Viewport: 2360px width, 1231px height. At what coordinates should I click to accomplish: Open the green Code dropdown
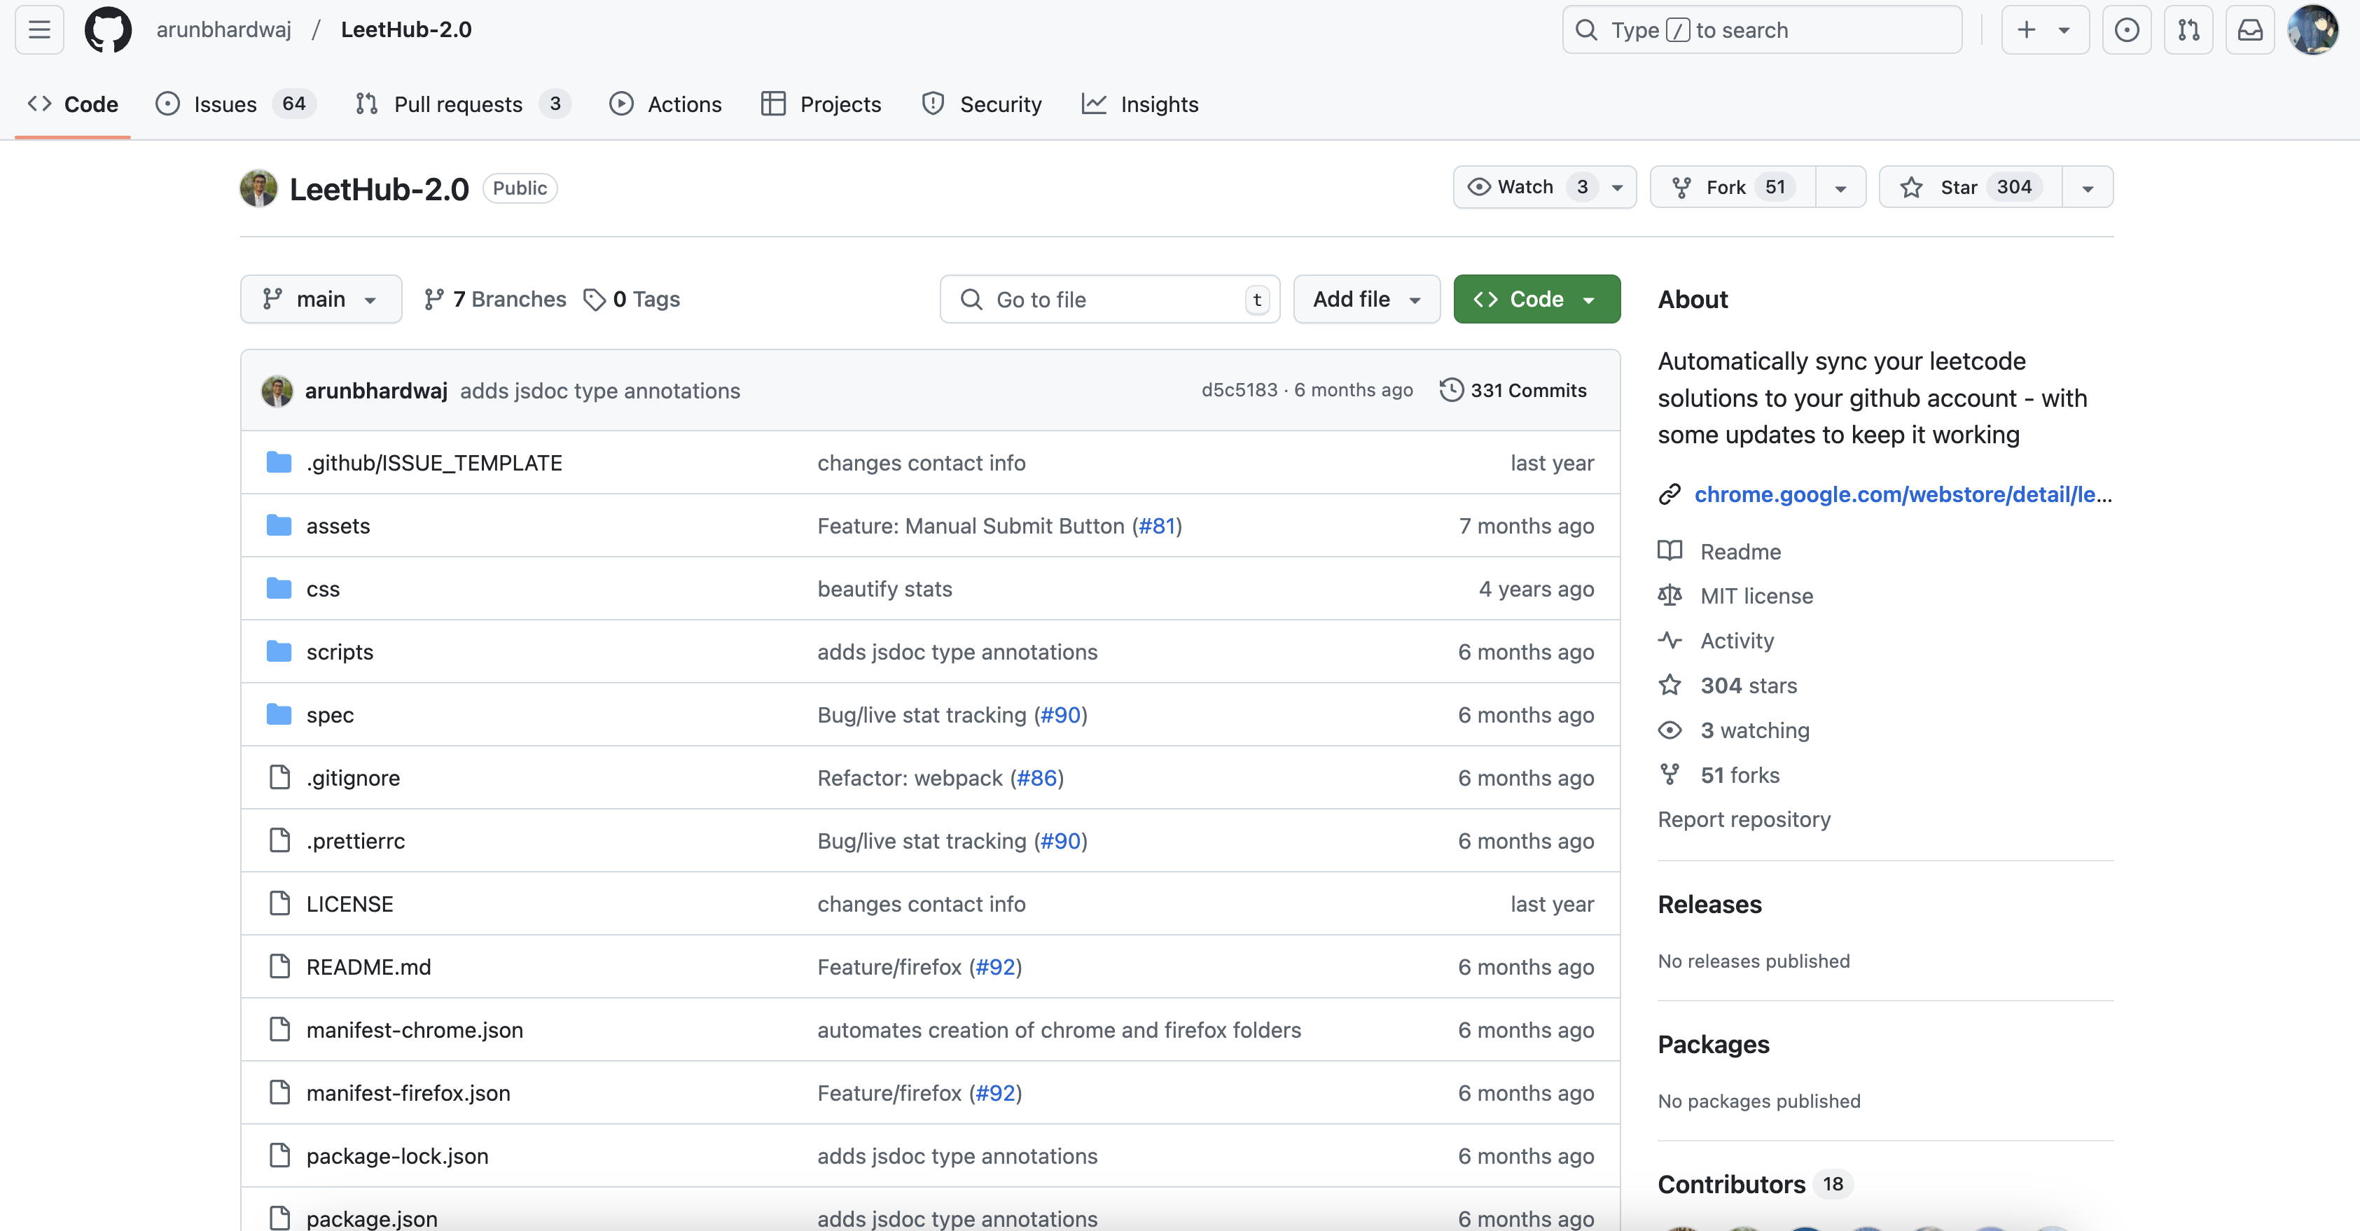click(1536, 300)
